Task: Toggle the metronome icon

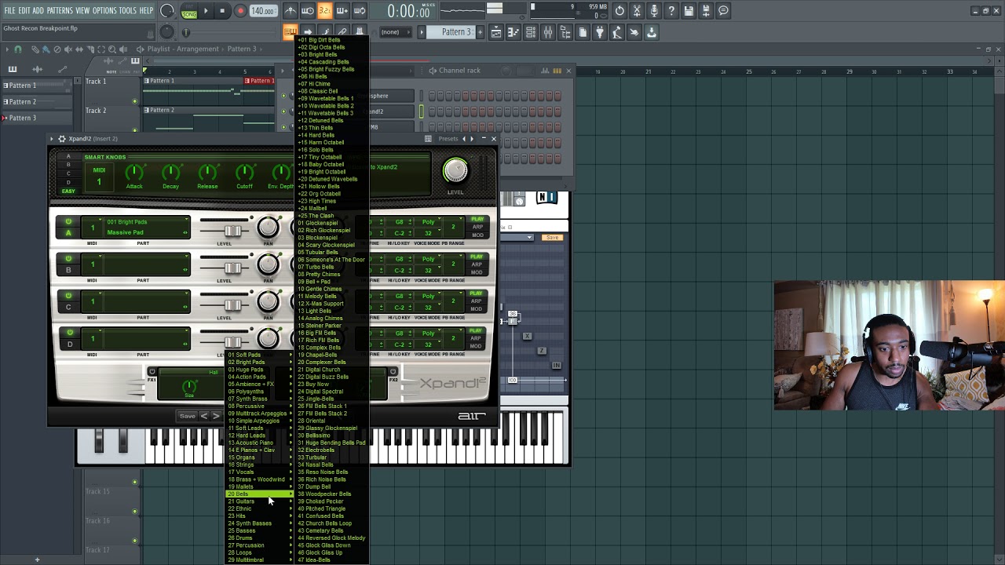Action: point(290,11)
